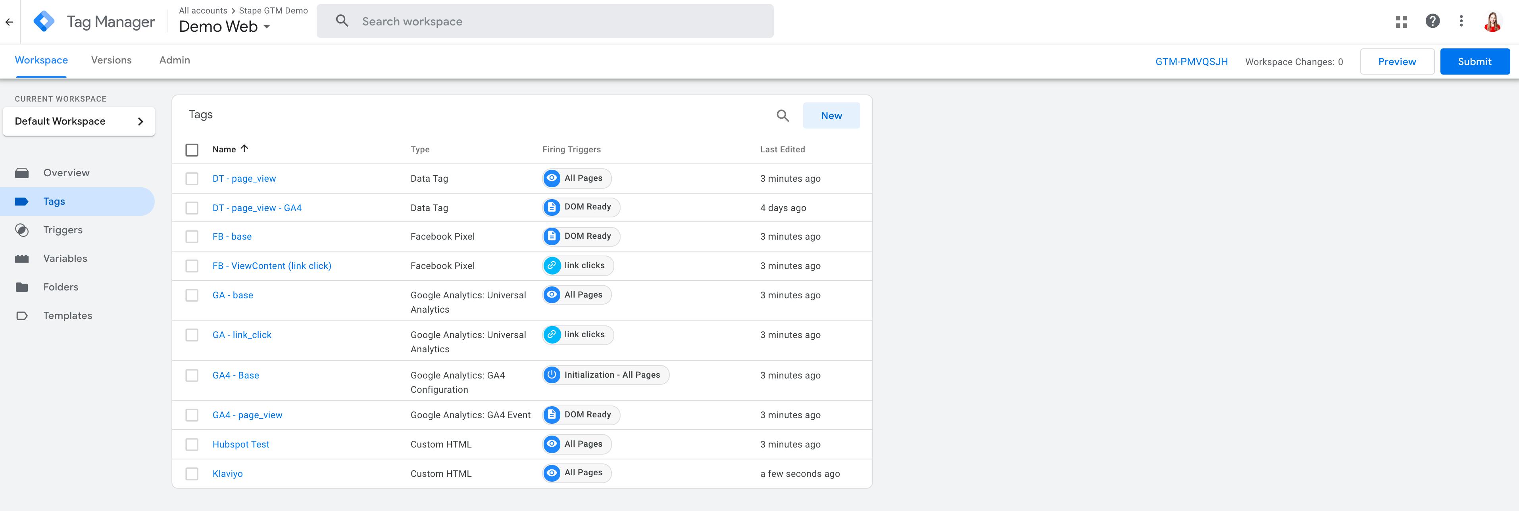
Task: Click the Templates sidebar icon
Action: [x=22, y=316]
